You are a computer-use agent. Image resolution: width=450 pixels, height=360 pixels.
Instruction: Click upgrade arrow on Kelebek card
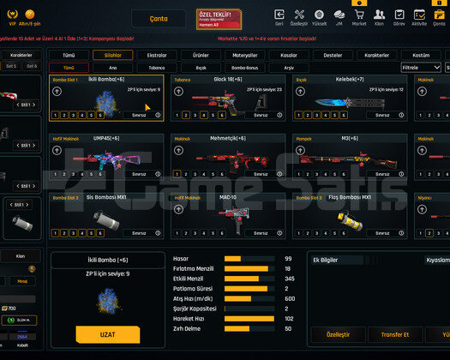coord(300,92)
